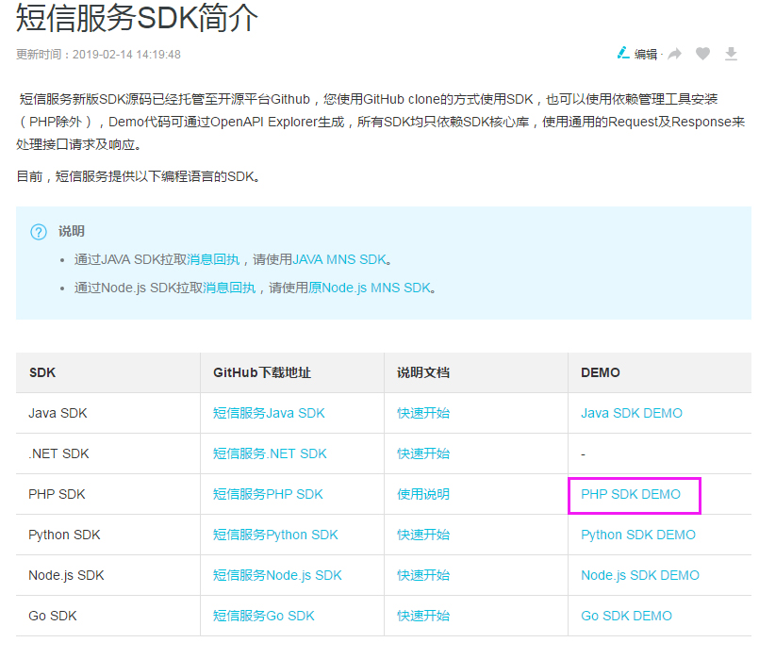
Task: Open the Go SDK DEMO link
Action: 626,616
